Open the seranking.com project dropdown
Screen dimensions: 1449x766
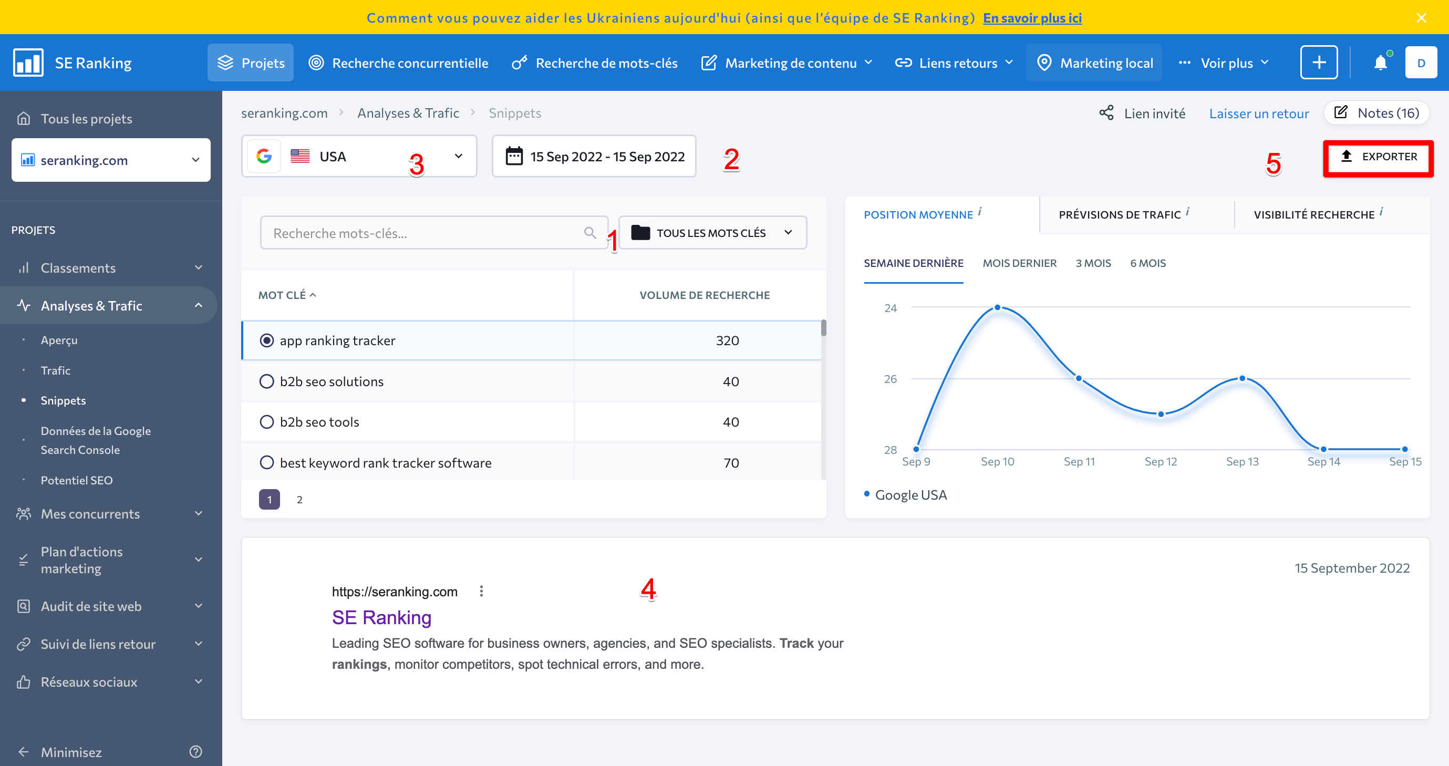111,160
